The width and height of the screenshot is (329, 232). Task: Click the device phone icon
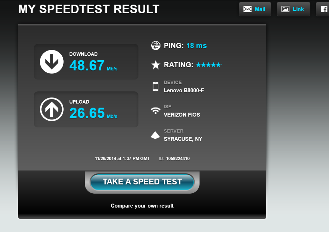coord(156,86)
